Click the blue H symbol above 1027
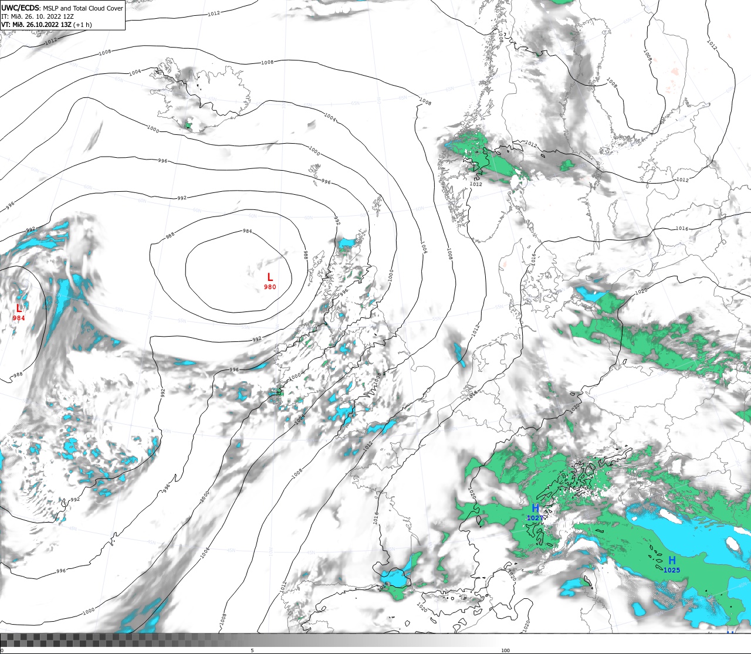This screenshot has width=751, height=654. coord(535,509)
